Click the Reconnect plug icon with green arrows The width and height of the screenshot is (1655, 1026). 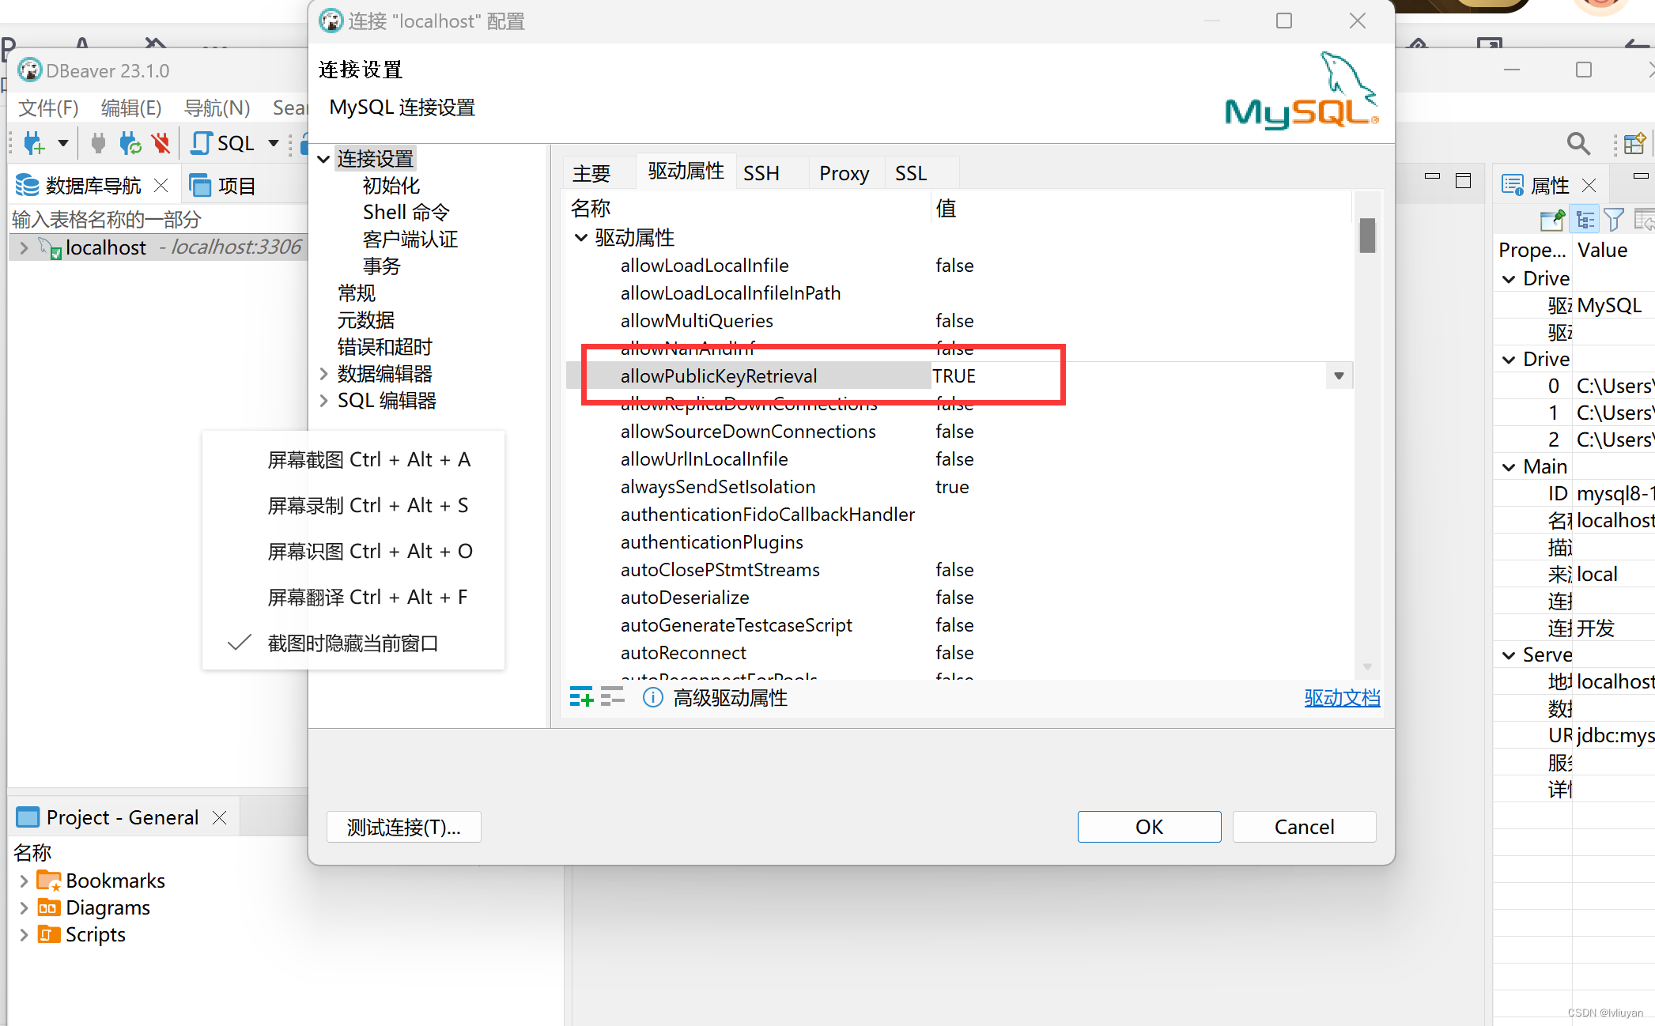click(129, 143)
